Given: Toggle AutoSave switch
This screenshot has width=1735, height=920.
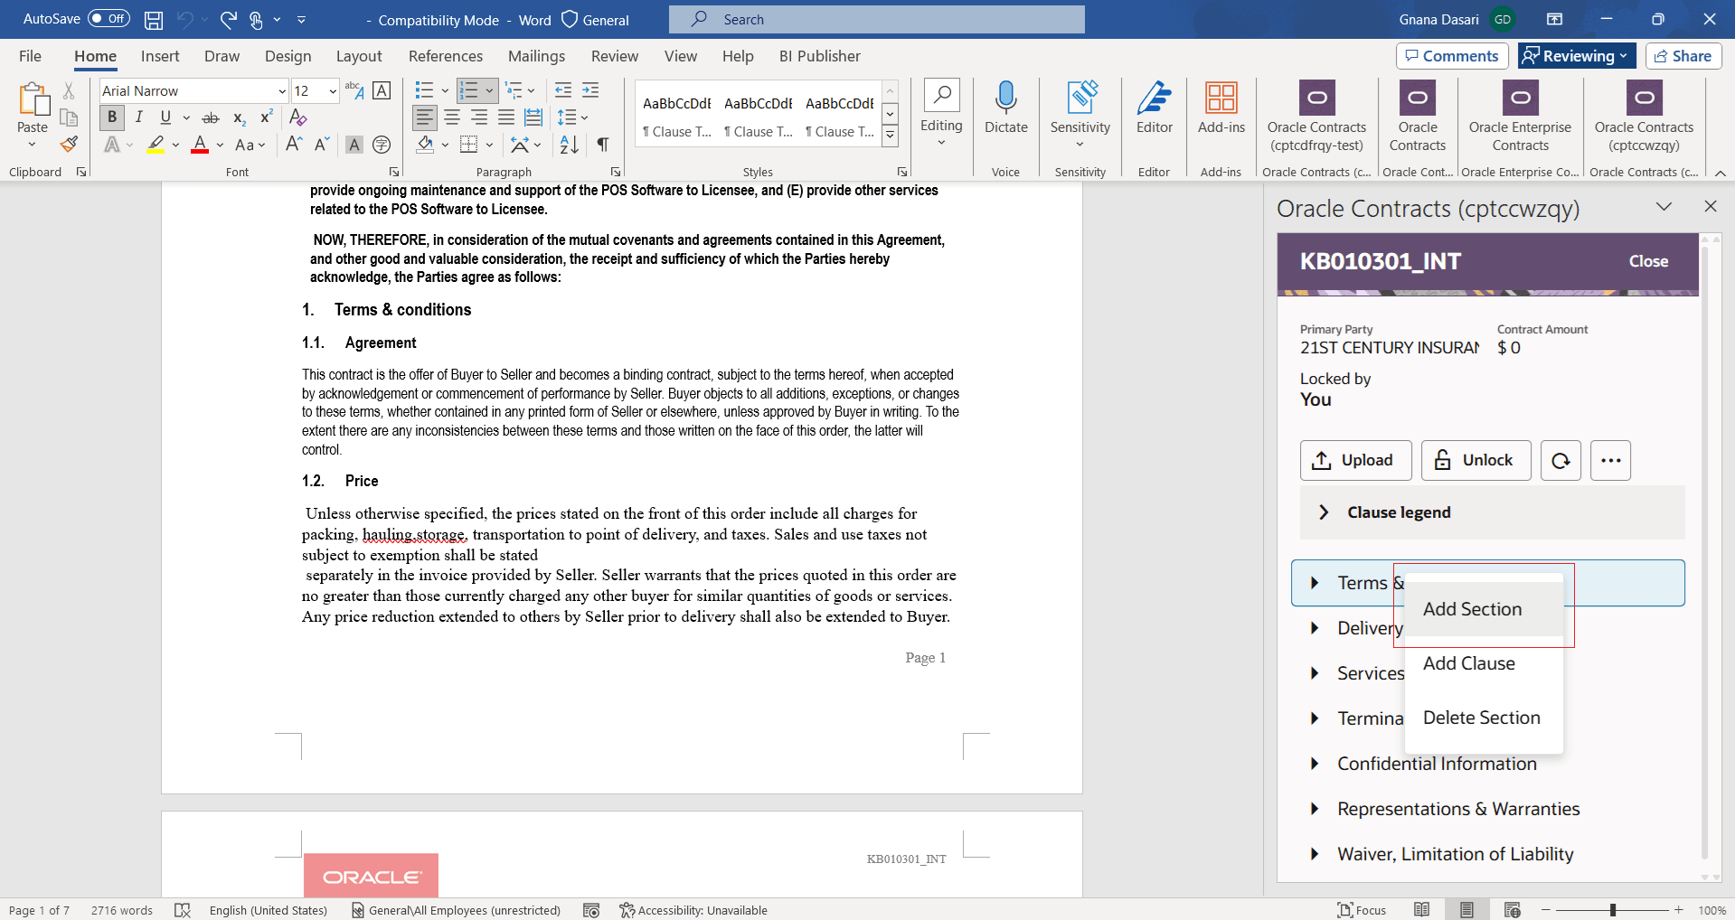Looking at the screenshot, I should tap(108, 19).
